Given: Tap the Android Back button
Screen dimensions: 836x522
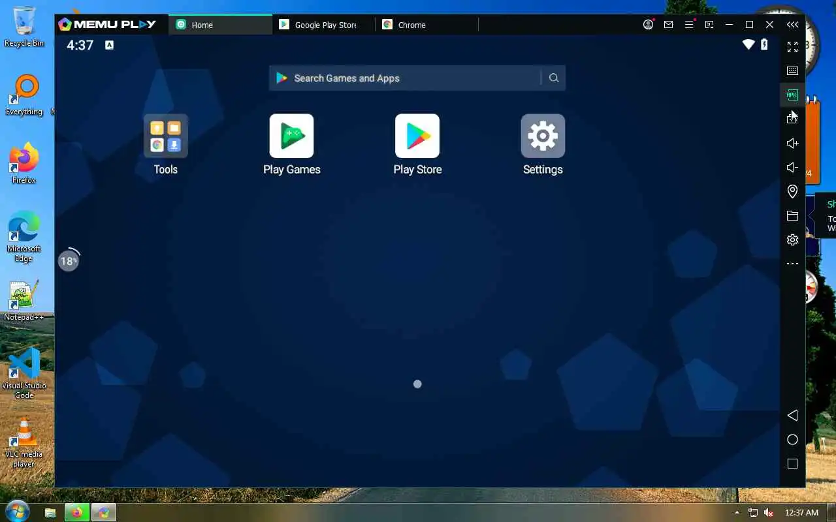Looking at the screenshot, I should (x=792, y=416).
